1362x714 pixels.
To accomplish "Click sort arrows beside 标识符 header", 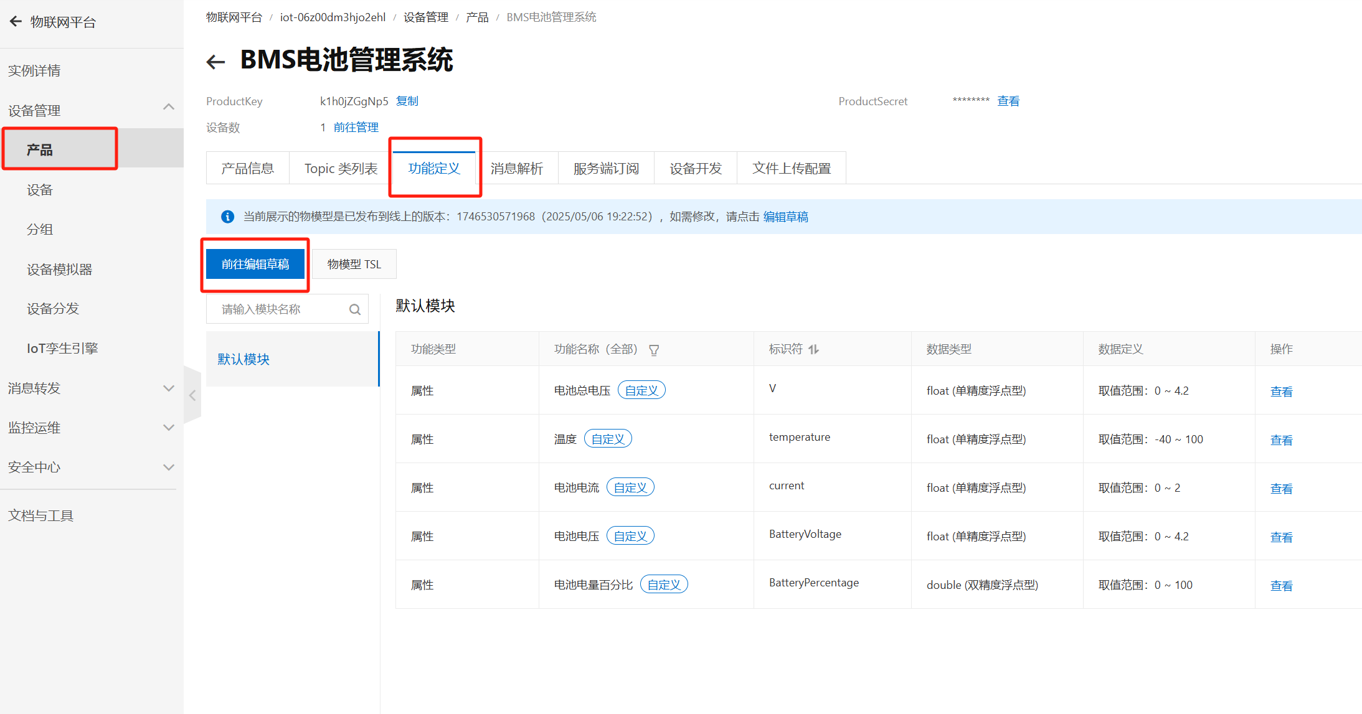I will [x=814, y=350].
